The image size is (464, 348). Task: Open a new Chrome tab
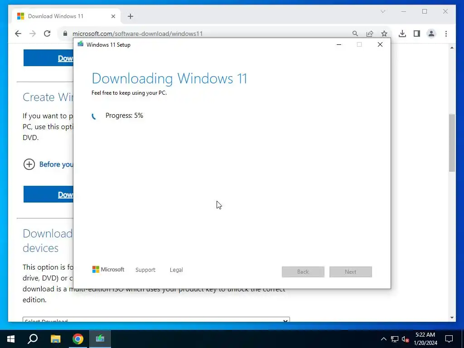tap(130, 16)
